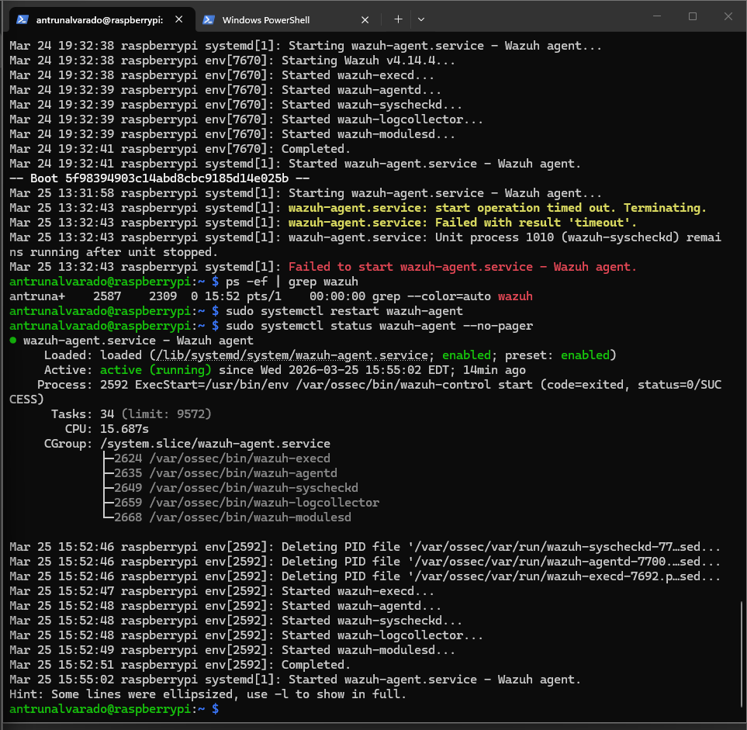Image resolution: width=747 pixels, height=730 pixels.
Task: Click the 'active (running)' status text
Action: point(155,370)
